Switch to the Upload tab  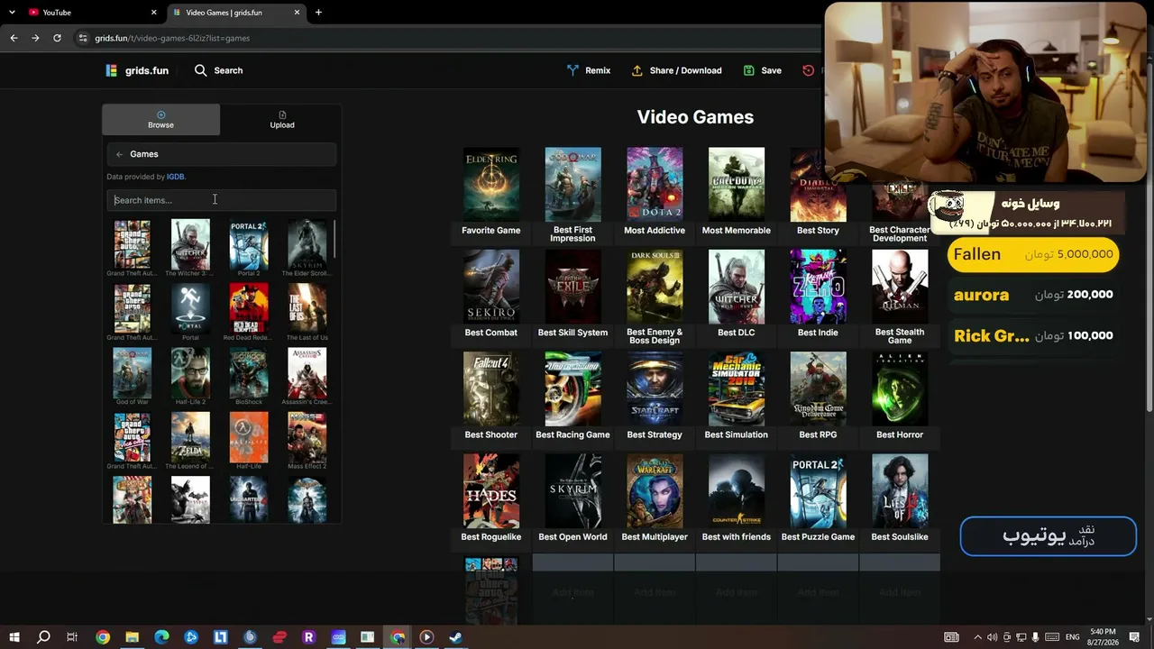click(282, 120)
